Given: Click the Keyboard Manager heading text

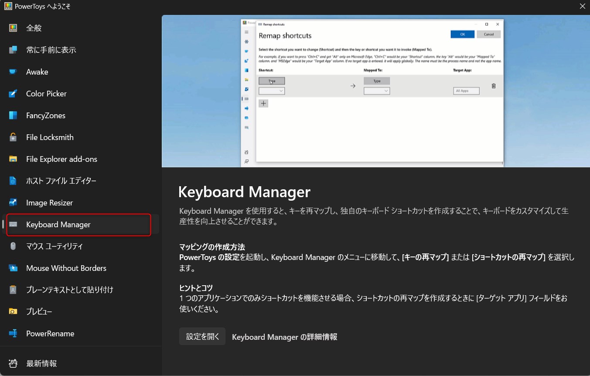Looking at the screenshot, I should 244,192.
